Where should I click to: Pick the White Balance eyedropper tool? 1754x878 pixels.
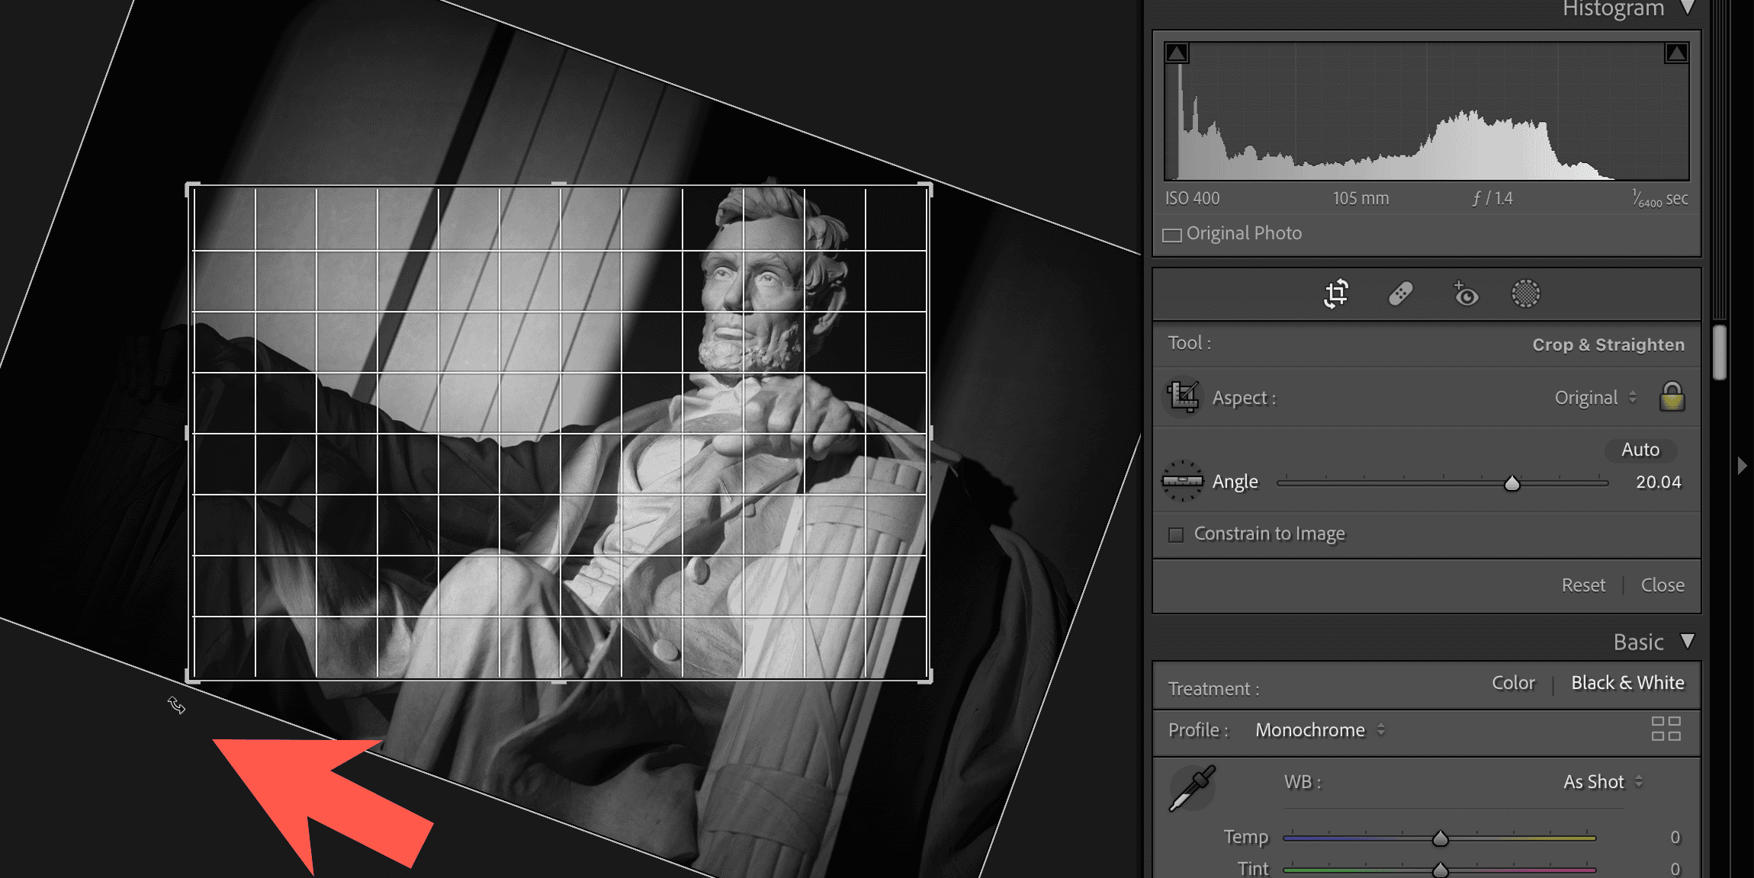[x=1192, y=789]
